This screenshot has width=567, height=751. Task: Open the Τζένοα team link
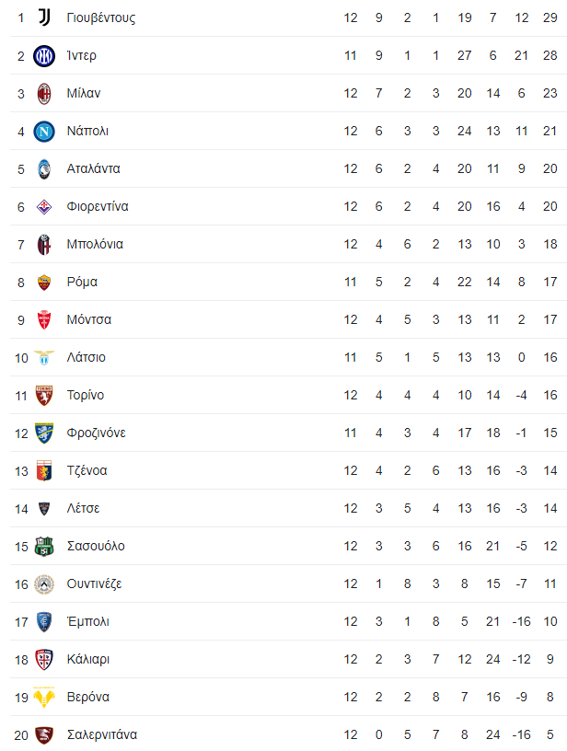87,470
